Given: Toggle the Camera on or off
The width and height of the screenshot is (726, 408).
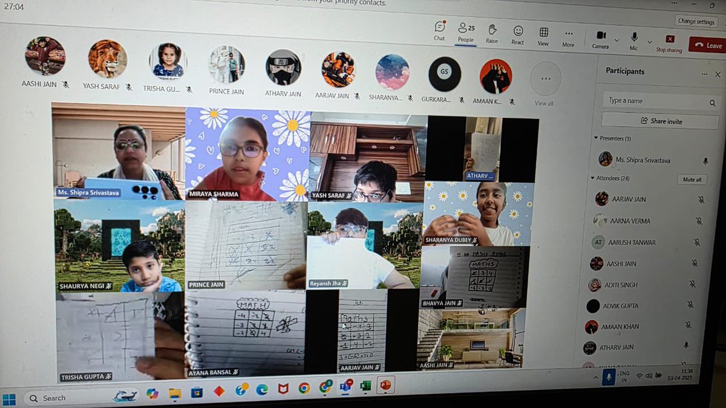Looking at the screenshot, I should coord(601,39).
